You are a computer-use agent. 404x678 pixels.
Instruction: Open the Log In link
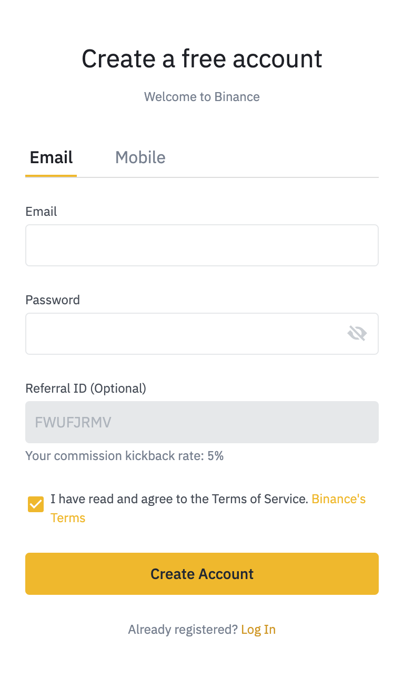pyautogui.click(x=258, y=630)
